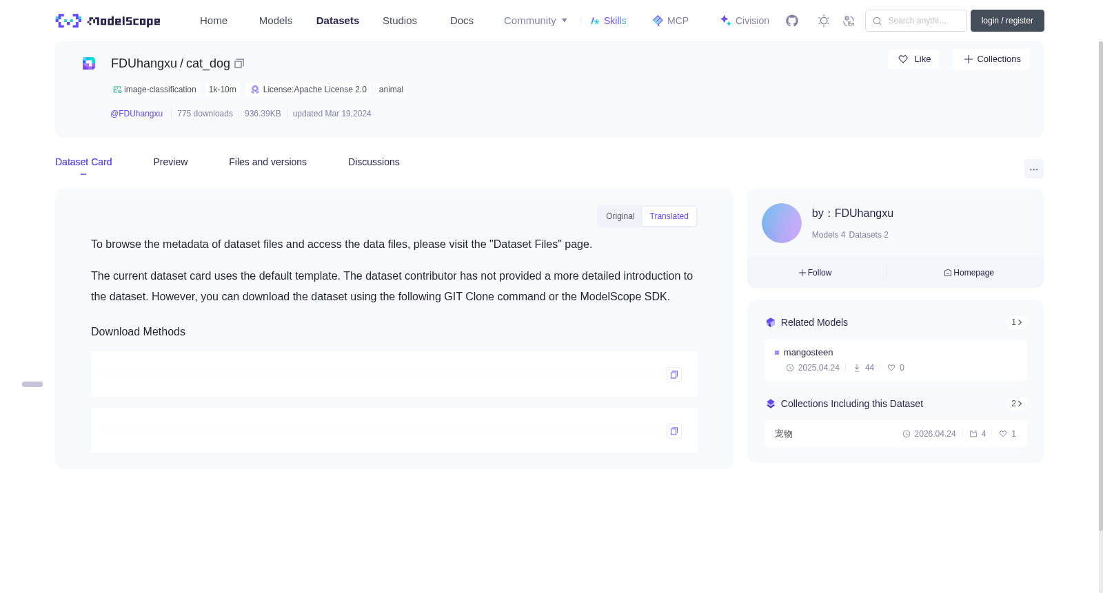The width and height of the screenshot is (1103, 593).
Task: Switch to the Discussions tab
Action: point(374,162)
